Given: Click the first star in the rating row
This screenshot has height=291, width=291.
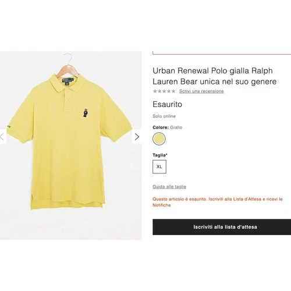Looking at the screenshot, I should 155,91.
